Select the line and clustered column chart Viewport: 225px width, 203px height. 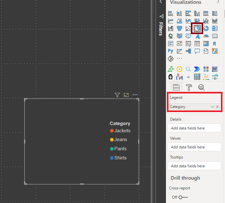[206, 21]
